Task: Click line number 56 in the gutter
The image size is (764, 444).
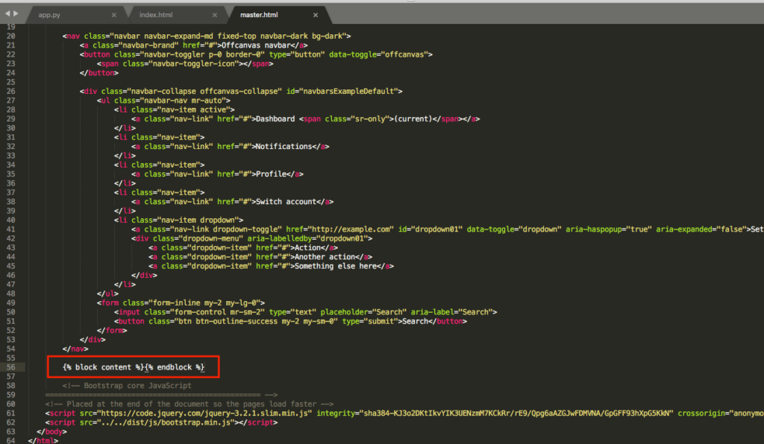Action: pos(10,367)
